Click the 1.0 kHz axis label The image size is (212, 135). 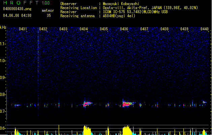tap(3, 61)
